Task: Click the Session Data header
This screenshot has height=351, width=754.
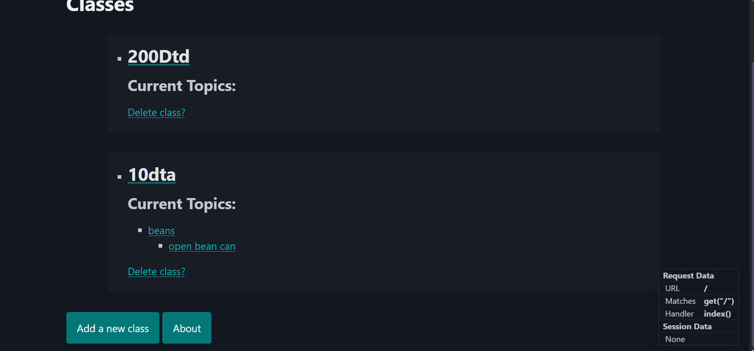Action: tap(687, 326)
